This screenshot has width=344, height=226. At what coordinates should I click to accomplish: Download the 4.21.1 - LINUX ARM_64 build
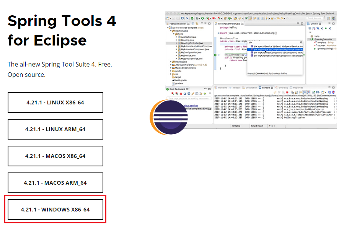click(55, 129)
